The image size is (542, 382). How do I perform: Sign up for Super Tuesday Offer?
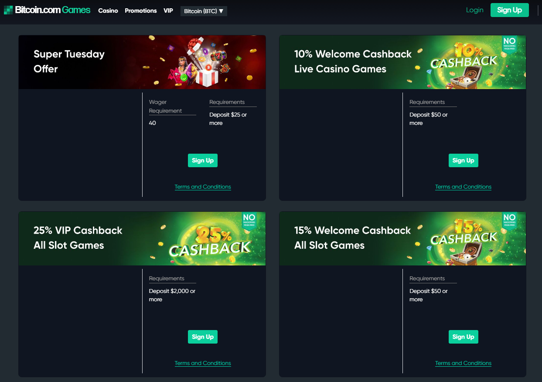pos(203,160)
